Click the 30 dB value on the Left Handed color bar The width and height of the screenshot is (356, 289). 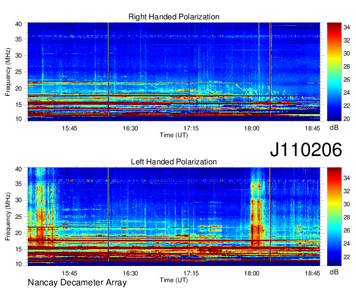[347, 204]
